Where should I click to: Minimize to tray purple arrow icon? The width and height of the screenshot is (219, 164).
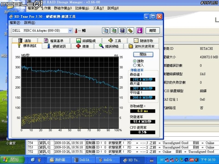tap(140, 30)
